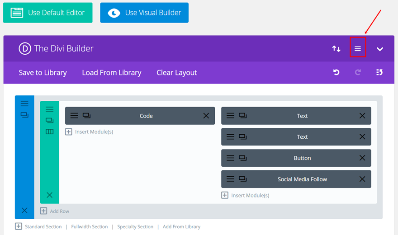Open Code module settings icon
Screen dimensions: 398x235
coord(74,116)
